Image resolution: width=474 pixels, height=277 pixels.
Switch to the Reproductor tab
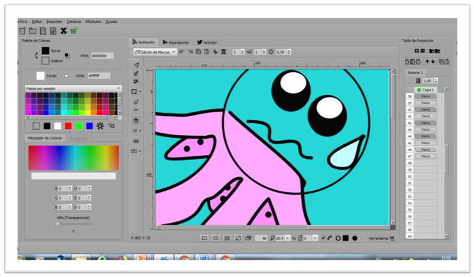(x=175, y=42)
